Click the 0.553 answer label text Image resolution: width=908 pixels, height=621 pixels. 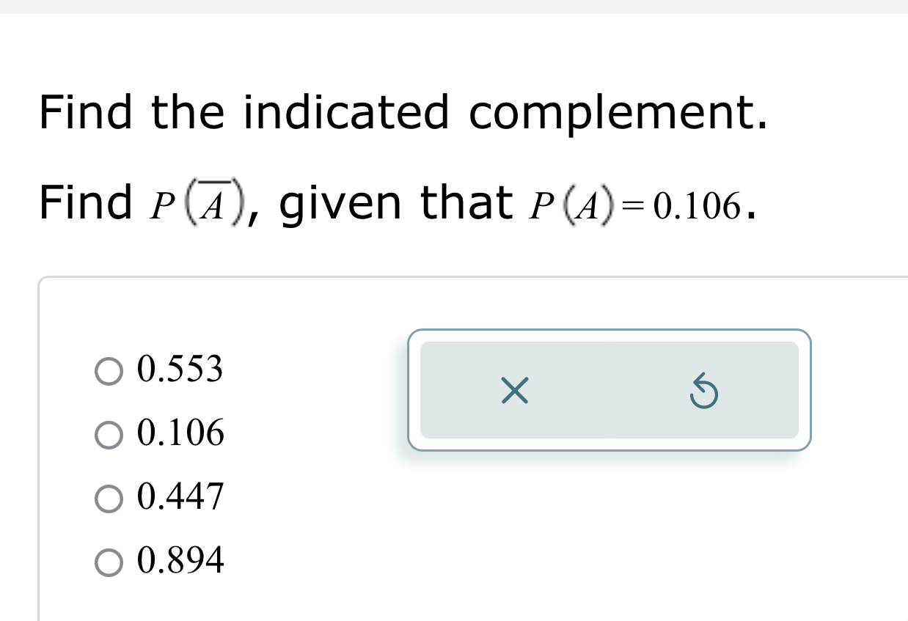(x=178, y=370)
